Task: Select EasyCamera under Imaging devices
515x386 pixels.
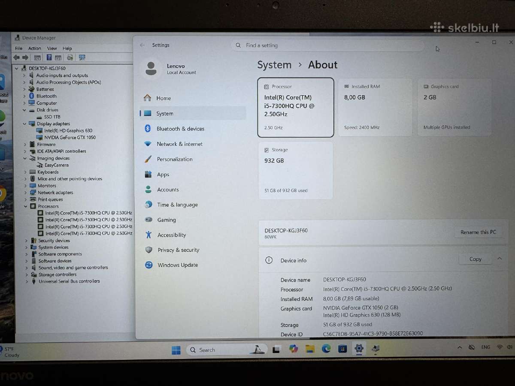Action: (57, 165)
